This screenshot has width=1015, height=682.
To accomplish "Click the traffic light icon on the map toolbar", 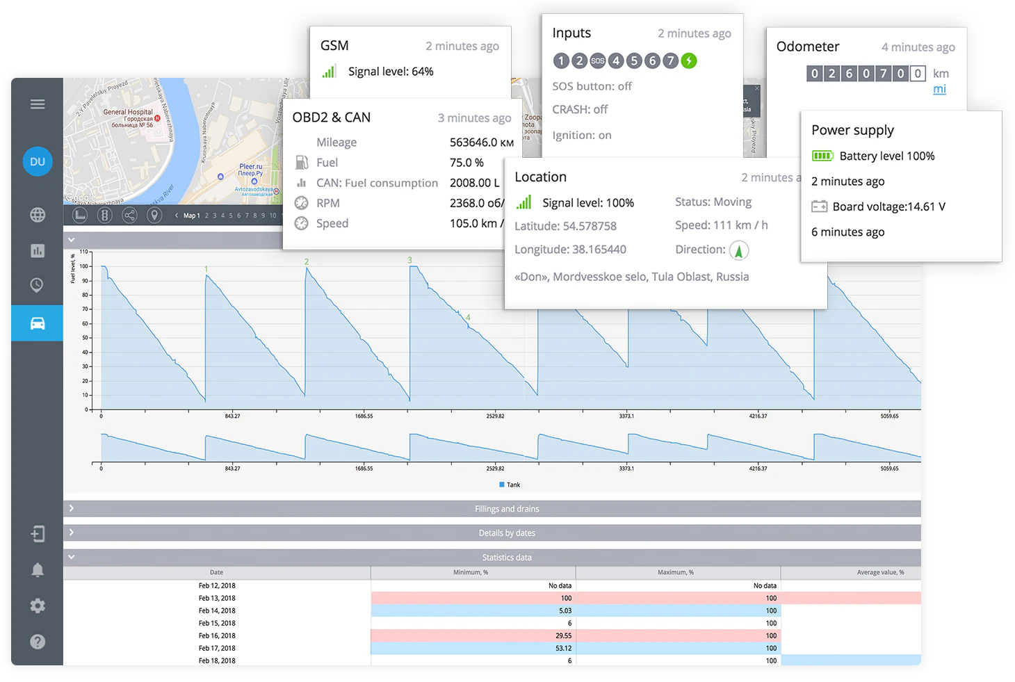I will 105,215.
